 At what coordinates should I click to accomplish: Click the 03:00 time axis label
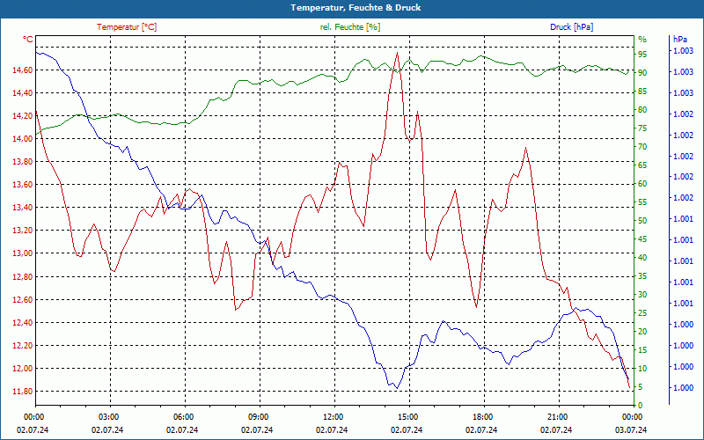[x=107, y=417]
